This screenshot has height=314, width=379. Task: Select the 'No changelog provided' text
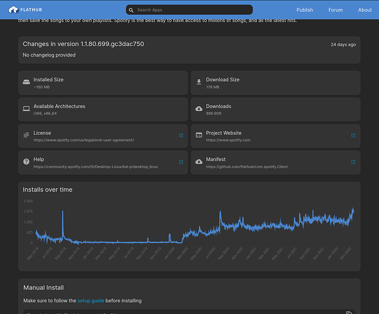point(49,55)
